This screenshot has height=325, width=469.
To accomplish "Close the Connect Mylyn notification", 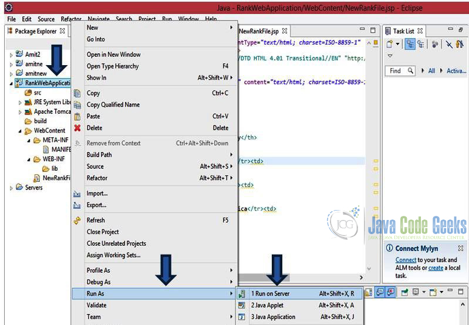I will [461, 248].
